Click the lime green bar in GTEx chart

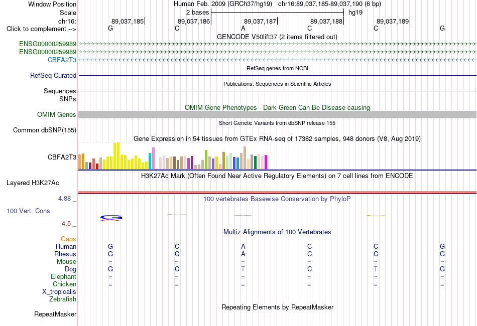(206, 159)
